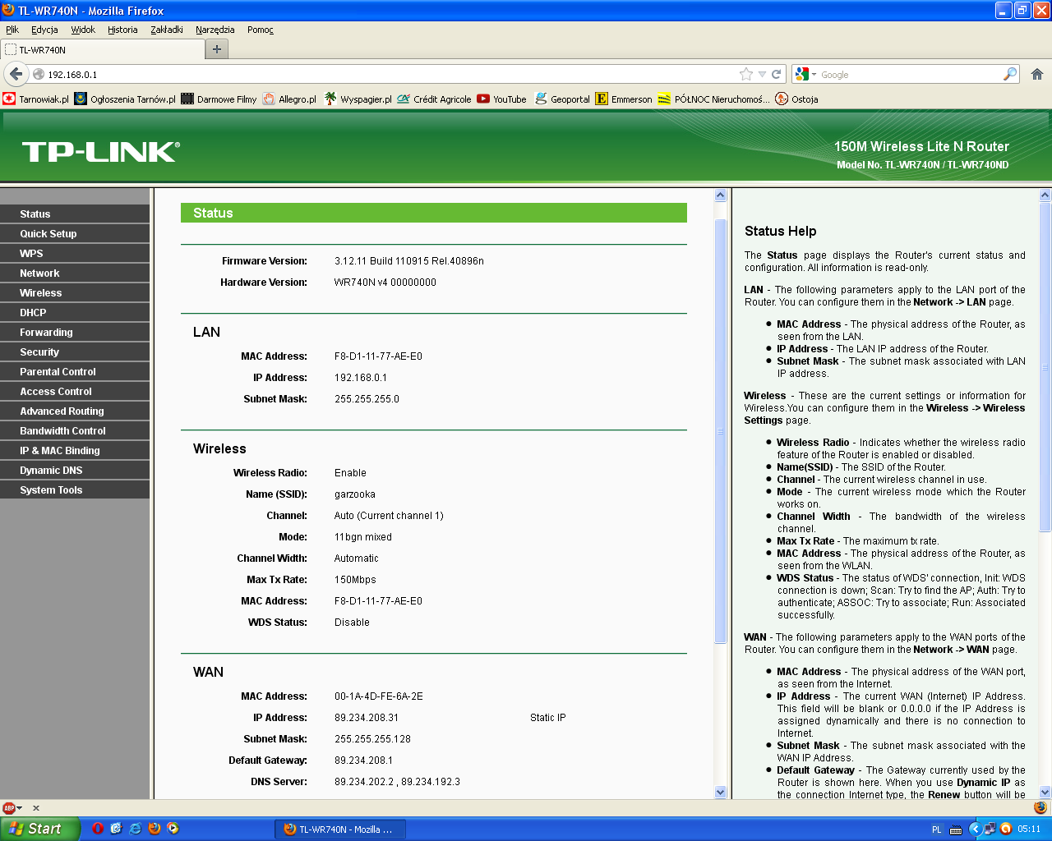Viewport: 1052px width, 841px height.
Task: Launch Opera from the quick launch bar
Action: click(x=97, y=829)
